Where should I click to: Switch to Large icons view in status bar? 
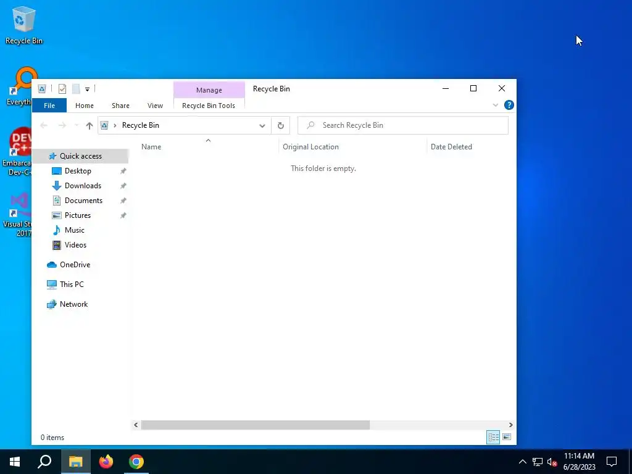(507, 438)
